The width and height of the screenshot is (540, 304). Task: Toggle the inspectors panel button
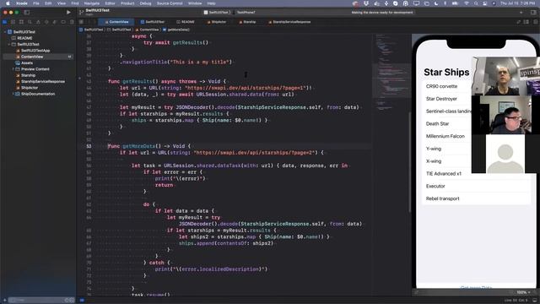click(x=533, y=12)
